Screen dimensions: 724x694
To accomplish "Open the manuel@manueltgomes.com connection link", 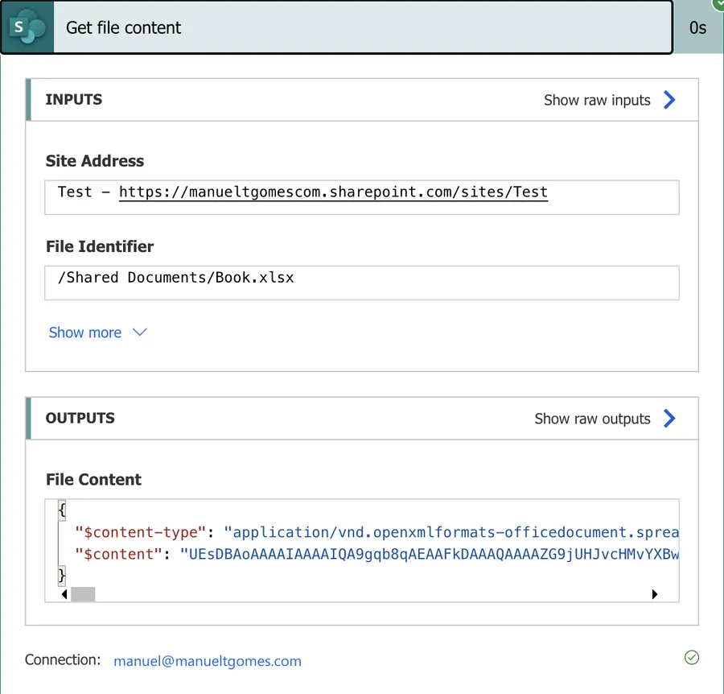I will (208, 661).
